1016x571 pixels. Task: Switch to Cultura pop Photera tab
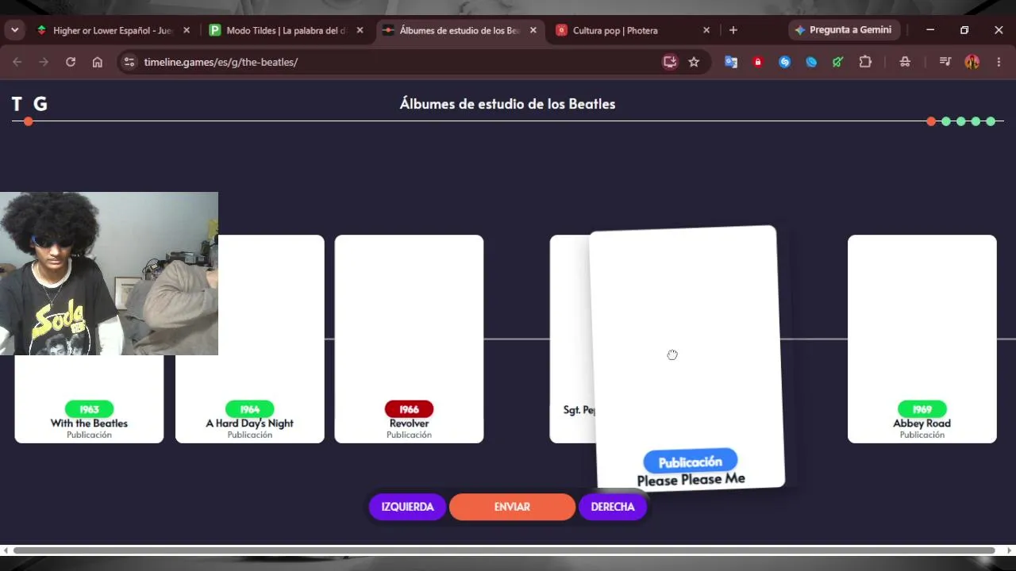[x=633, y=30]
